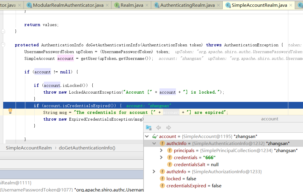The width and height of the screenshot is (303, 192).
Task: Click doGetAuthenticationInfo() in the breadcrumb bar
Action: (x=87, y=148)
